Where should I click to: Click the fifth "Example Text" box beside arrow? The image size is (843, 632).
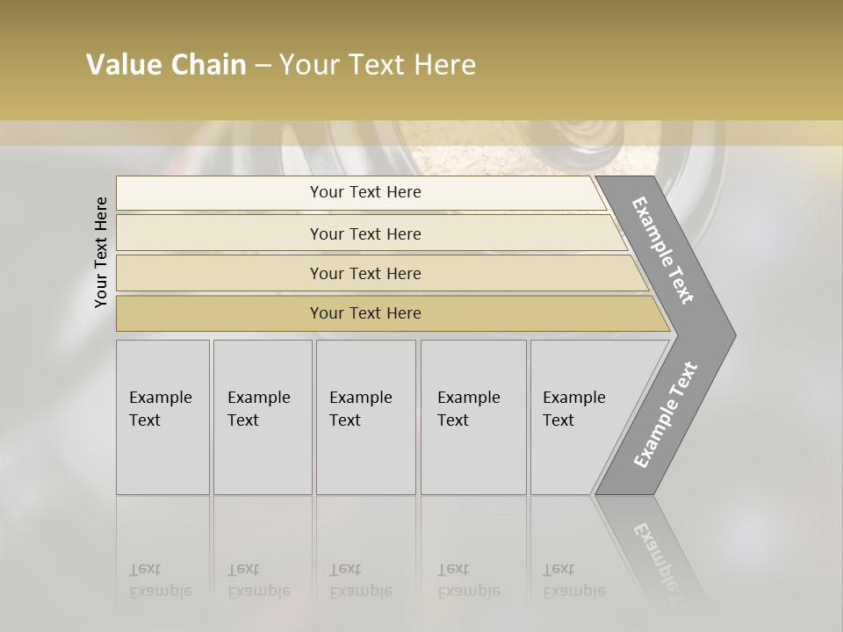click(x=571, y=416)
